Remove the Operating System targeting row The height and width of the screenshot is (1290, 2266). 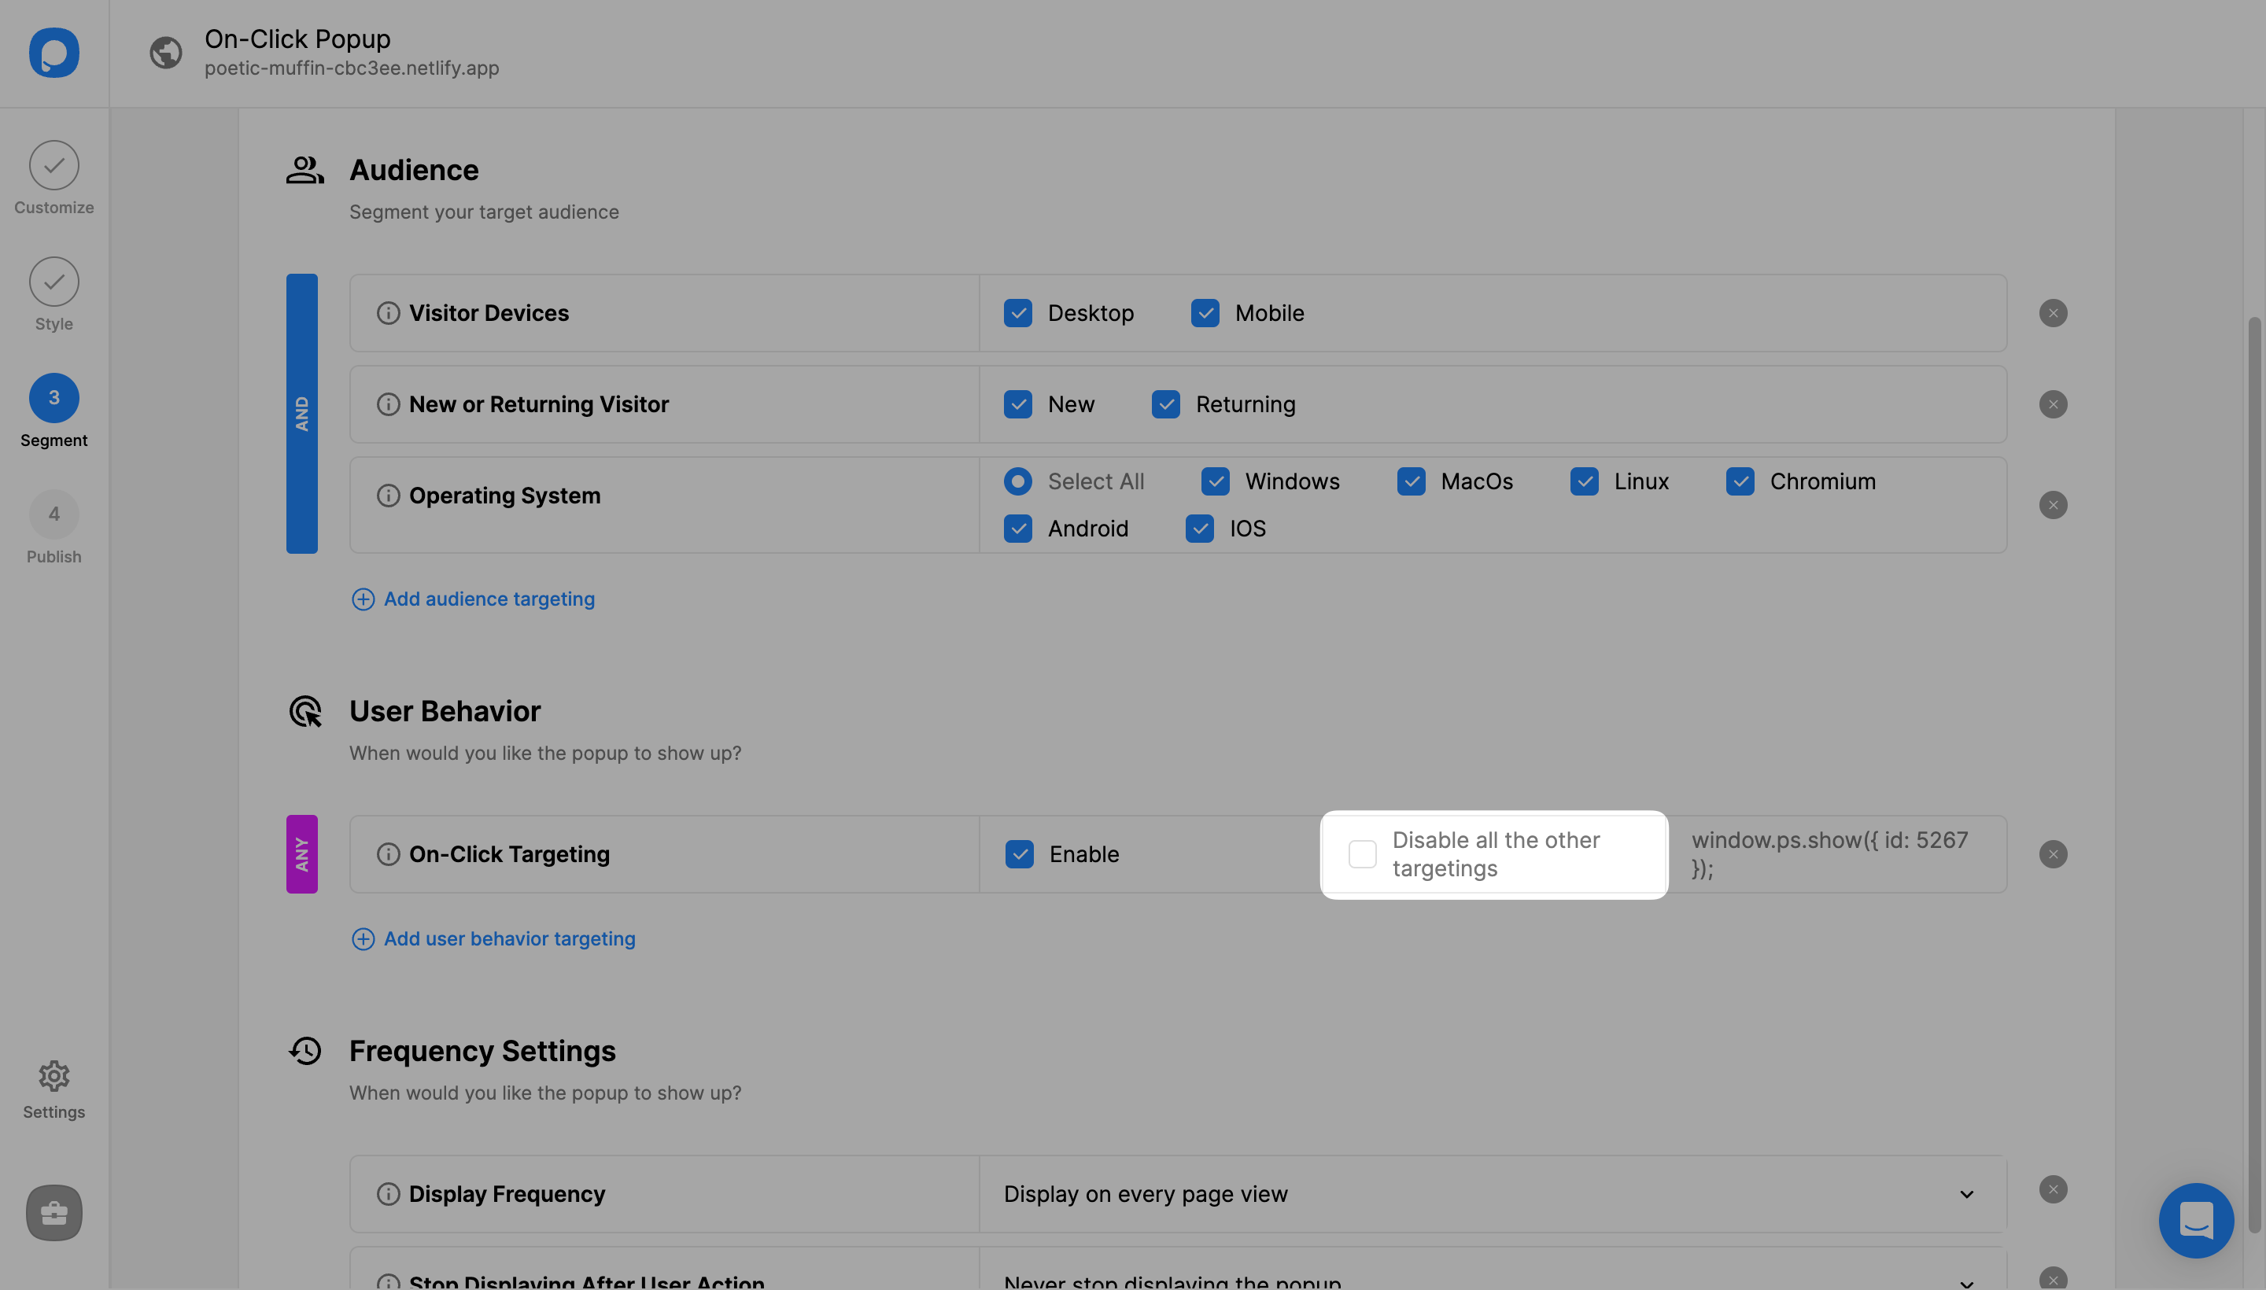[2053, 505]
